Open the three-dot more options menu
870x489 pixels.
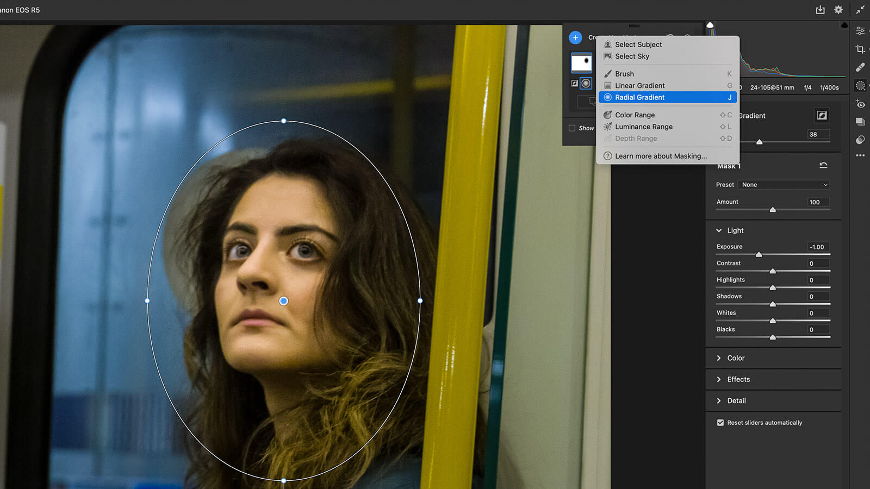pyautogui.click(x=860, y=155)
